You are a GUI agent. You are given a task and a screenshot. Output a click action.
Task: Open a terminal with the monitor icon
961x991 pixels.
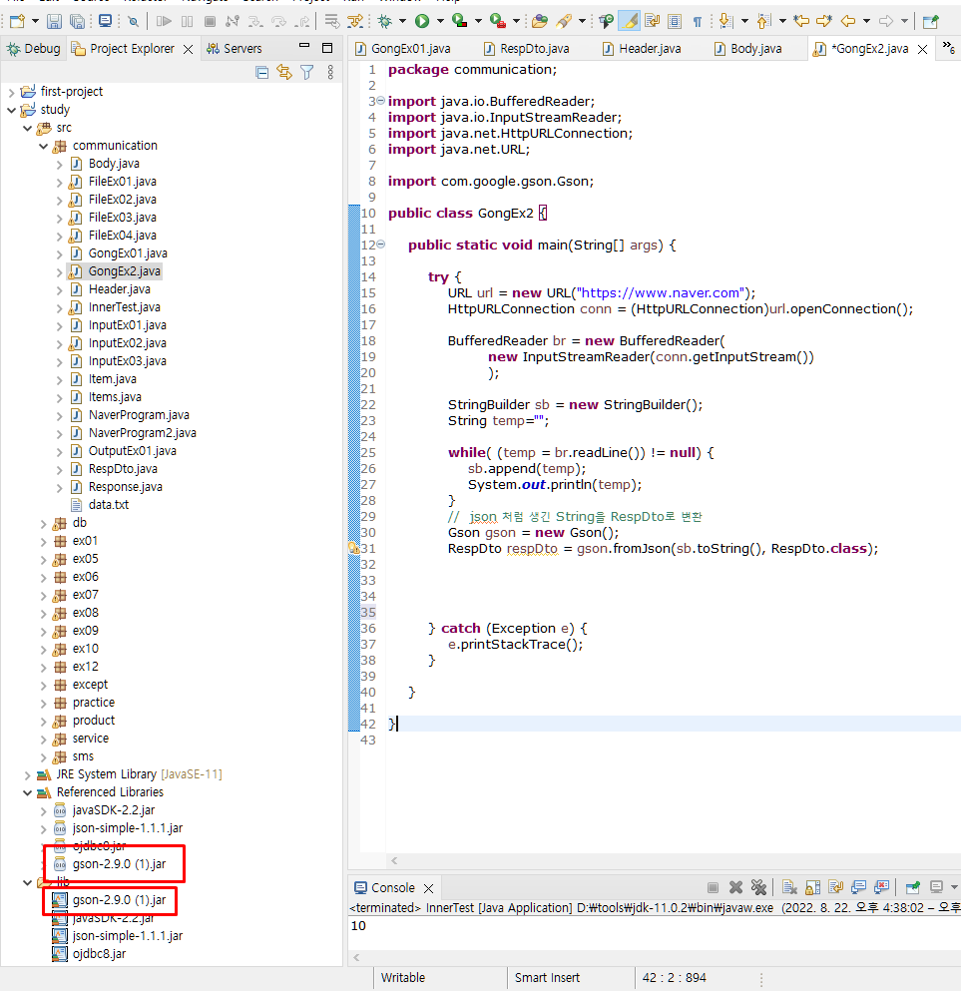click(x=106, y=22)
